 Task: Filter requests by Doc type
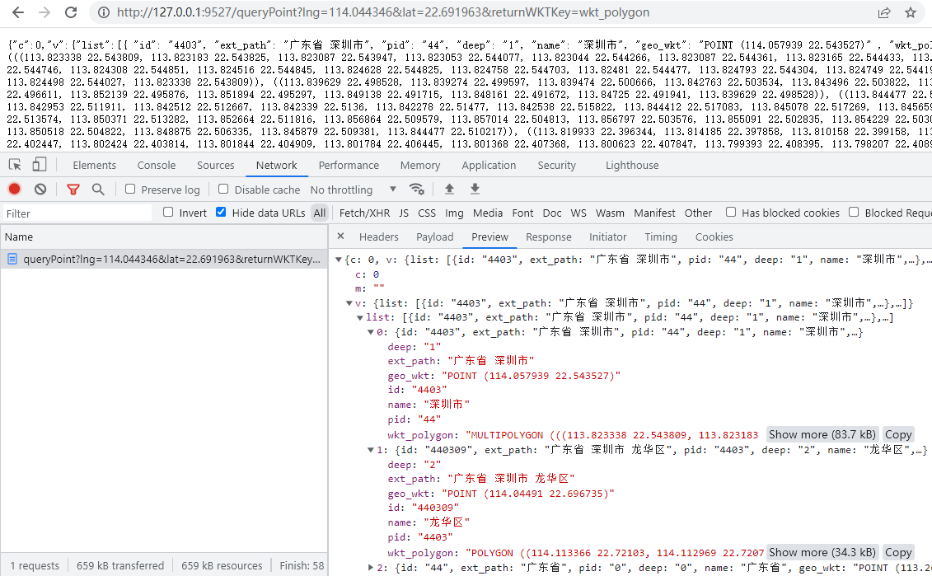point(552,213)
